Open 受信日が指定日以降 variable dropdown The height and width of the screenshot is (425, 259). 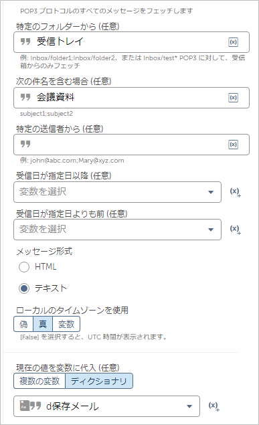[x=117, y=192]
